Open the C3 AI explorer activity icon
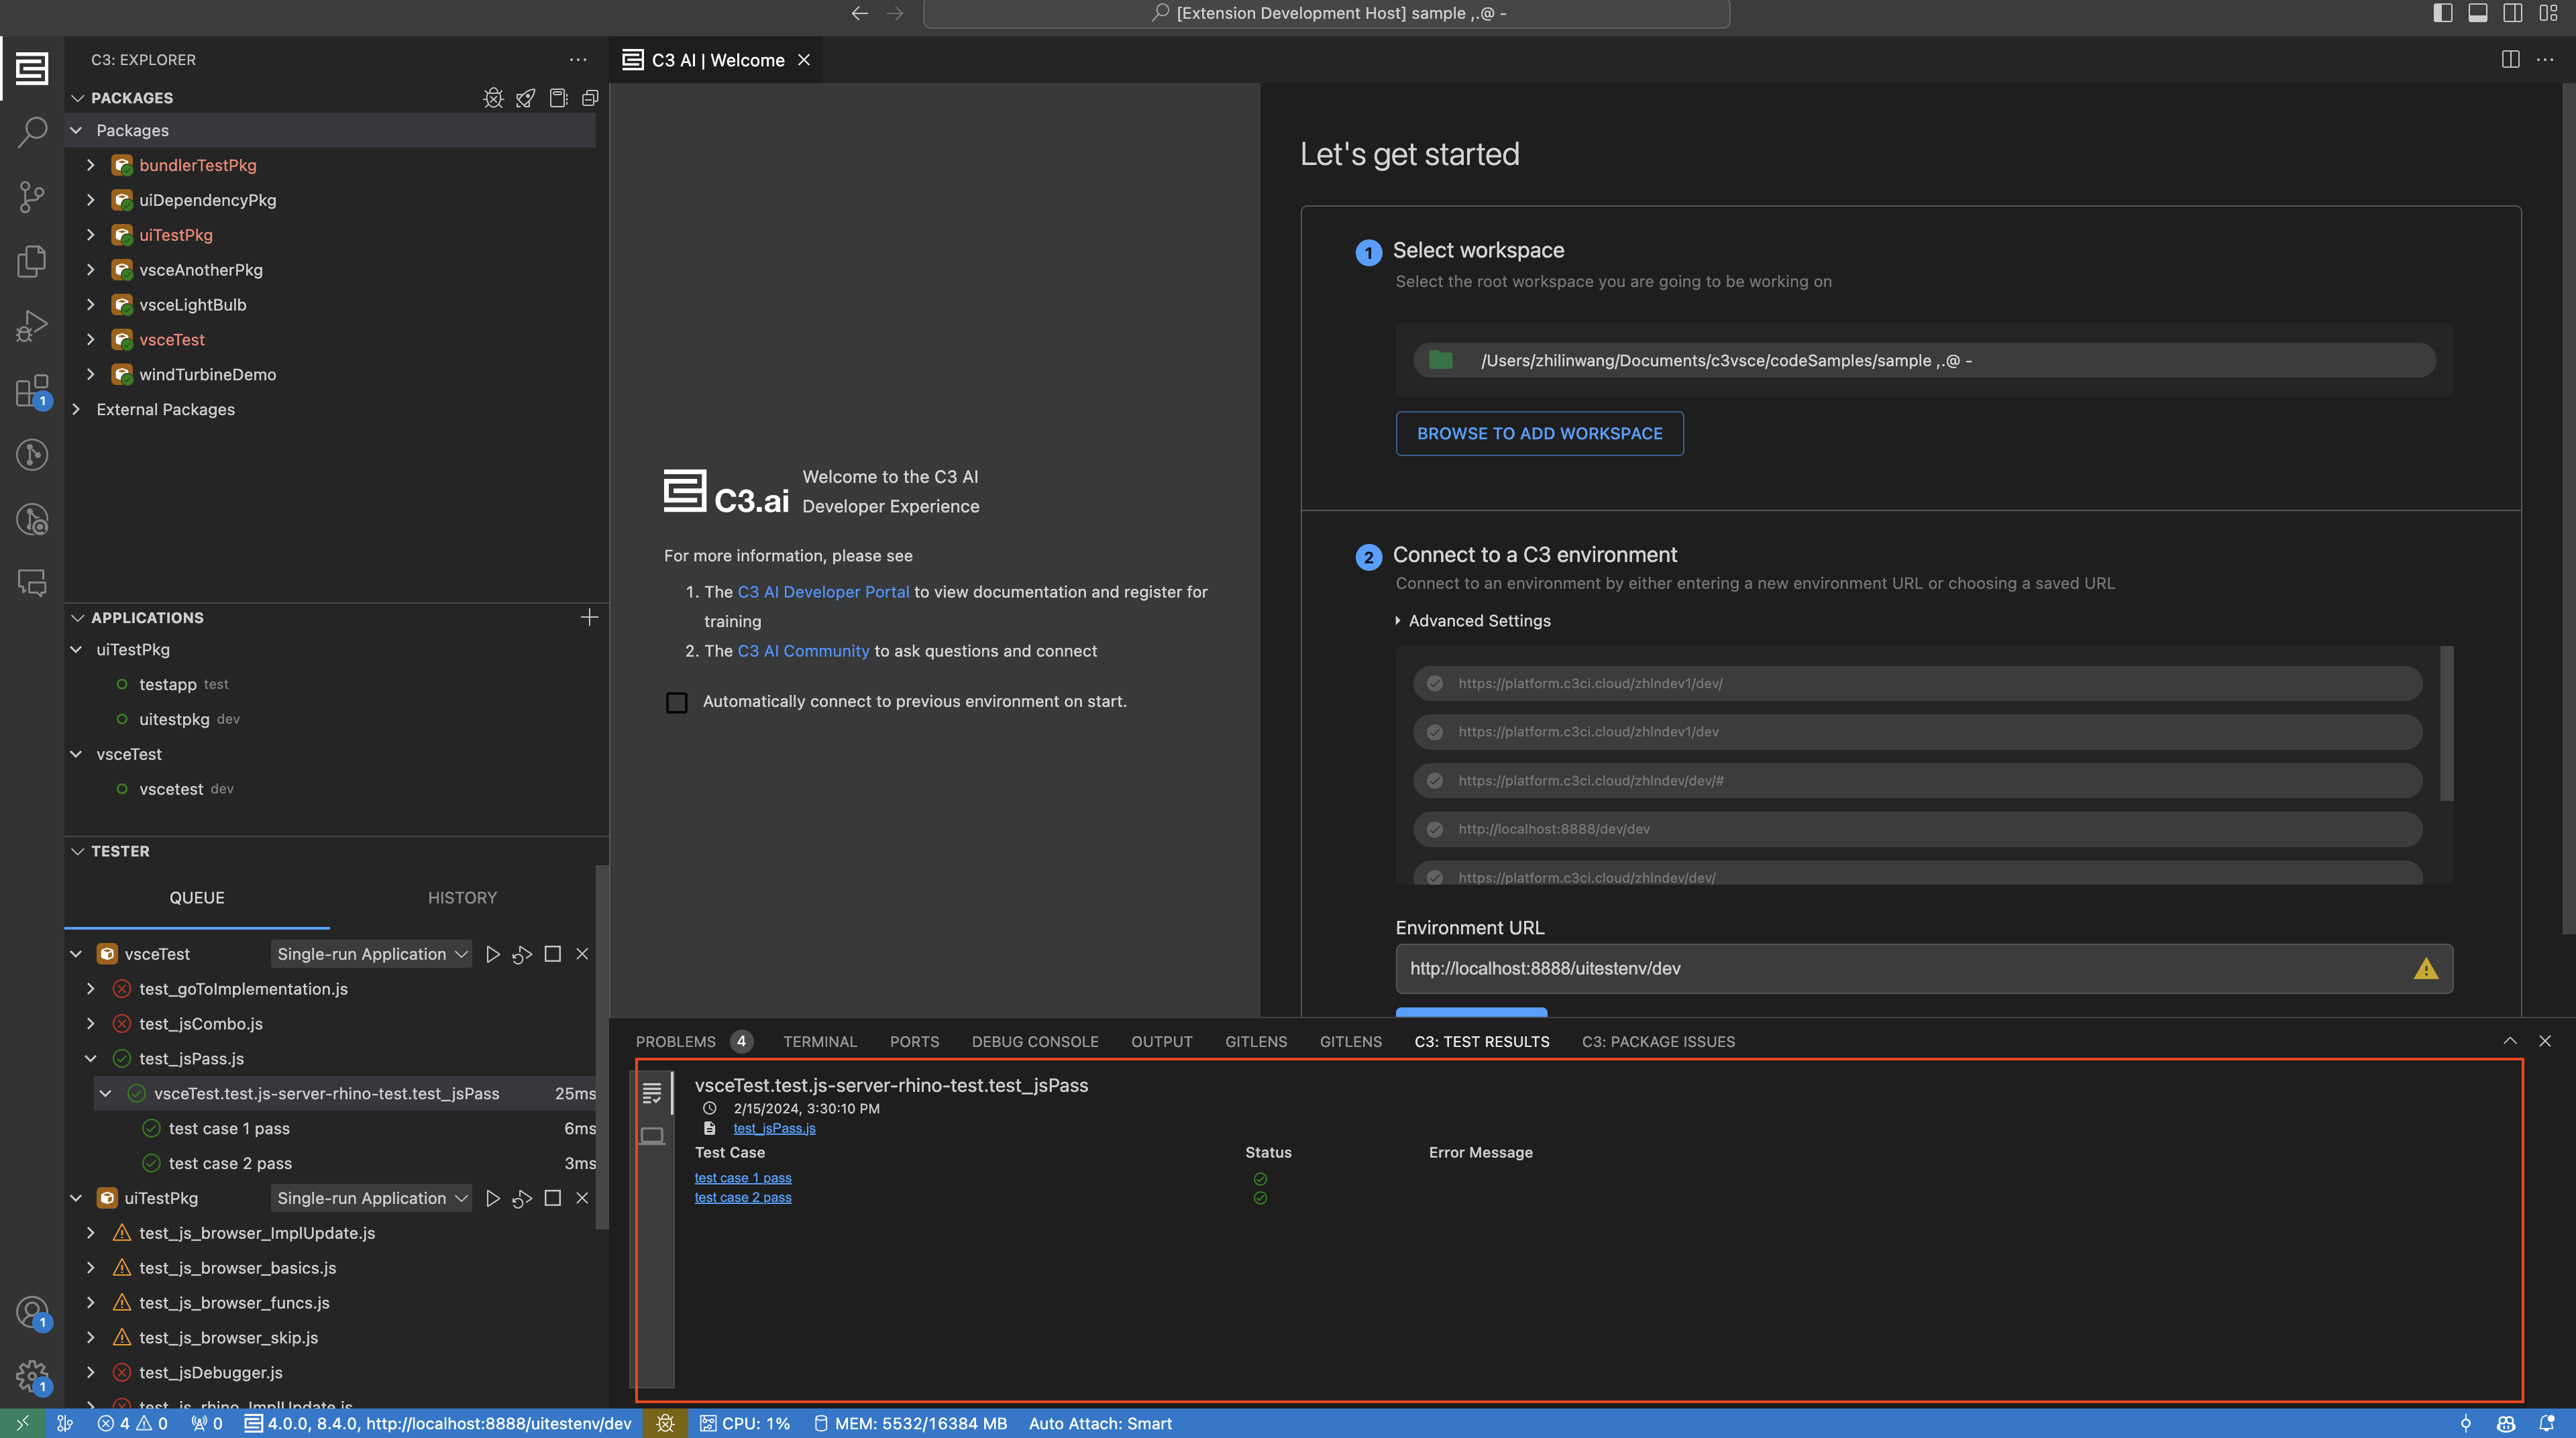This screenshot has width=2576, height=1438. tap(31, 68)
